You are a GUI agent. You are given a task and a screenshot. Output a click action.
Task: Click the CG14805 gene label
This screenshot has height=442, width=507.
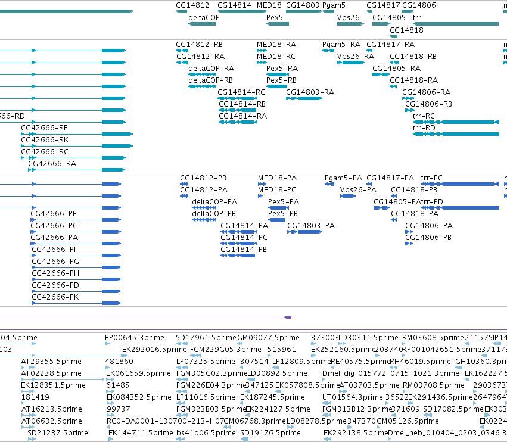pyautogui.click(x=389, y=17)
